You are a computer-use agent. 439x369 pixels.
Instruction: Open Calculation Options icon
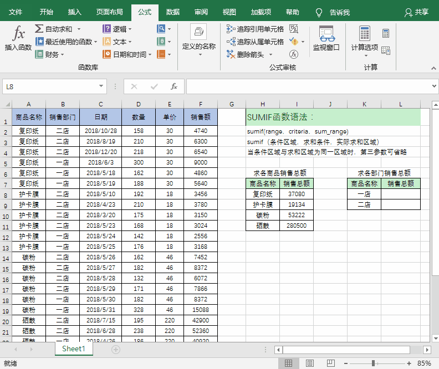pyautogui.click(x=365, y=34)
